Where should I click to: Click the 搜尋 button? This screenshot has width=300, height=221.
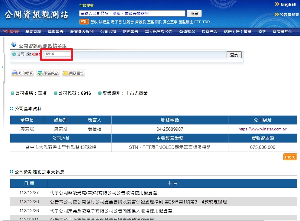tap(194, 14)
